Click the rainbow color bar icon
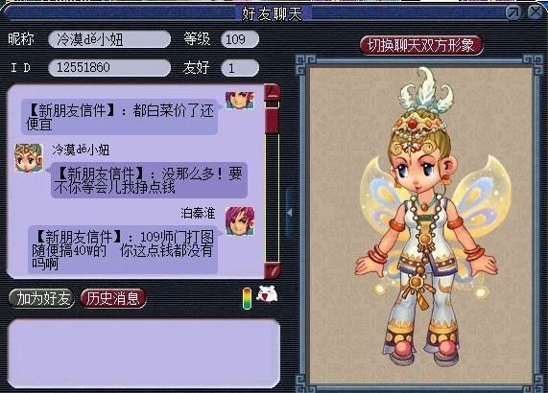The image size is (548, 393). pyautogui.click(x=247, y=298)
